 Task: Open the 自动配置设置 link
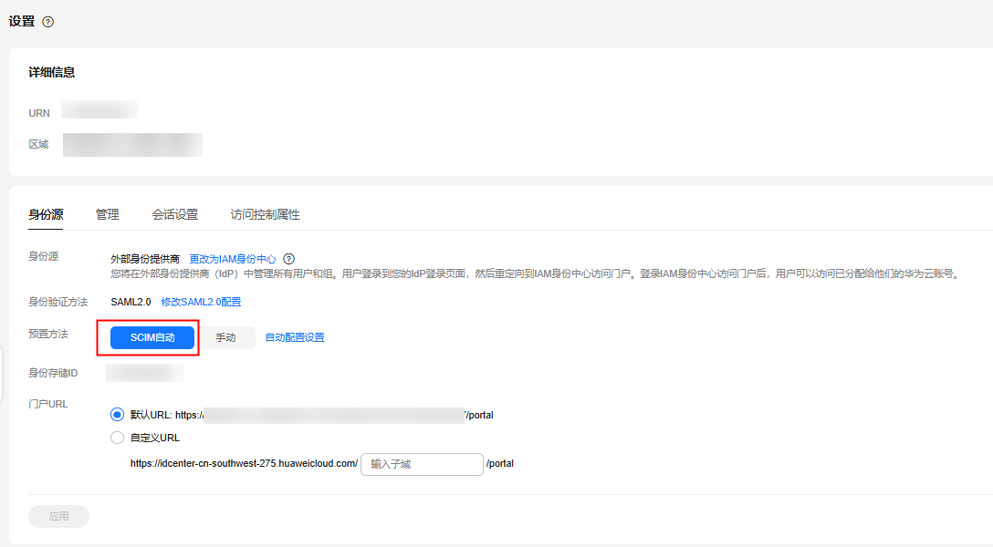point(295,337)
